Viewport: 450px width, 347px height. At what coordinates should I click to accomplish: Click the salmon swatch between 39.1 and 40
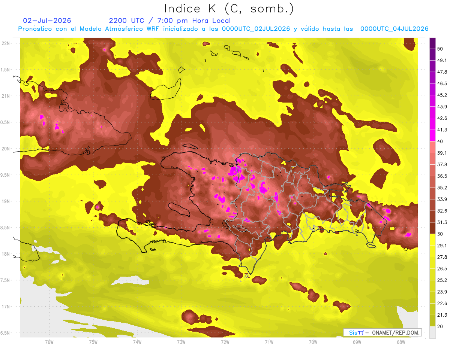point(432,147)
